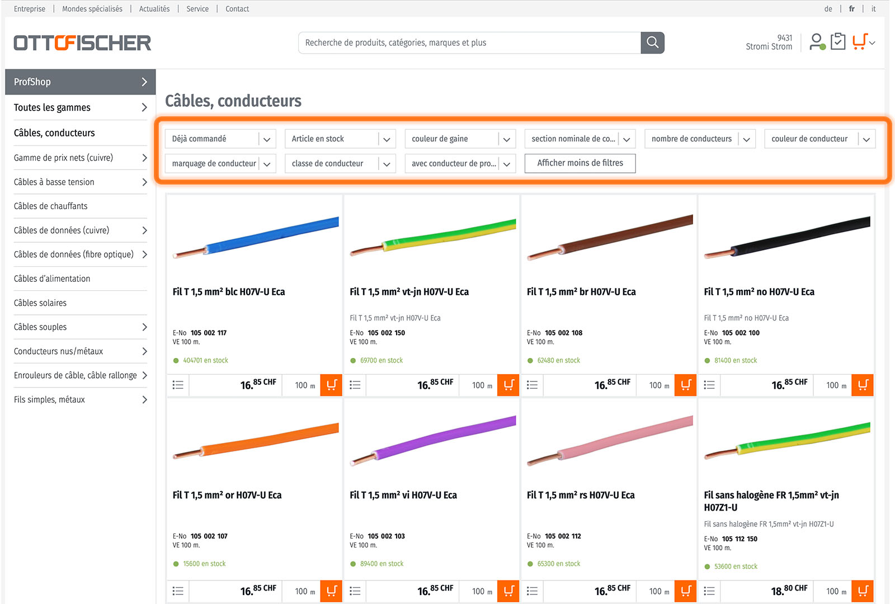Switch language to it
Image resolution: width=895 pixels, height=604 pixels.
[873, 9]
